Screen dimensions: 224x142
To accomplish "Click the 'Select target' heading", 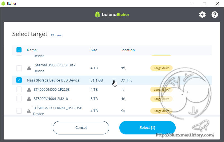I will pyautogui.click(x=30, y=34).
